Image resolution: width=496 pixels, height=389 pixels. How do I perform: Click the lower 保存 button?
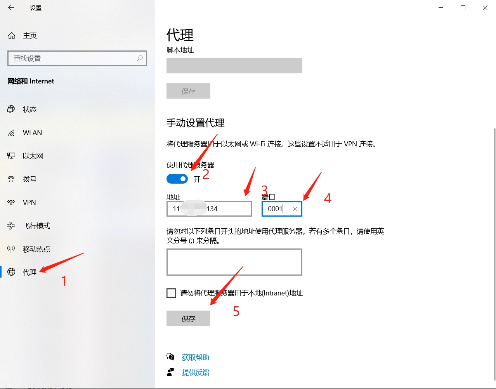point(188,319)
